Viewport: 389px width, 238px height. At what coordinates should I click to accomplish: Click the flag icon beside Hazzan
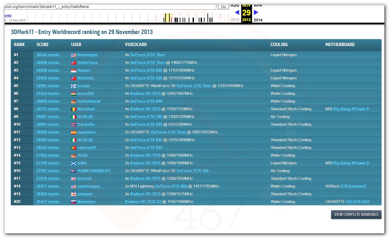coord(74,70)
